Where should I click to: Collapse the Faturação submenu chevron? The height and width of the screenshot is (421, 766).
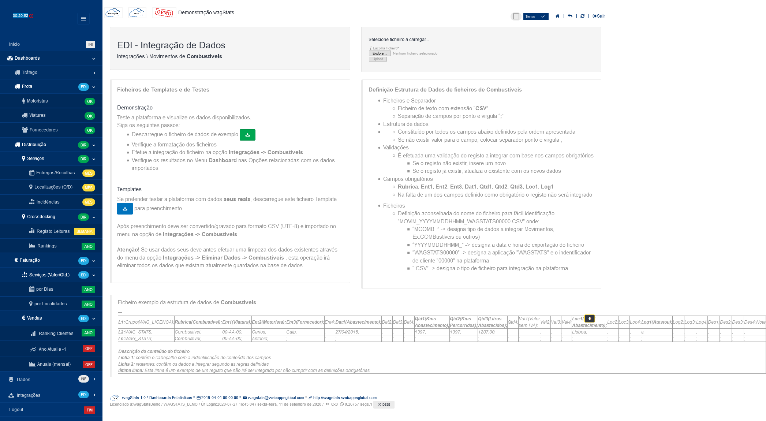94,261
